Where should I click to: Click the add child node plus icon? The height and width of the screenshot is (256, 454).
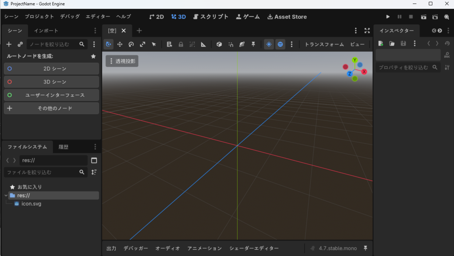click(x=9, y=44)
